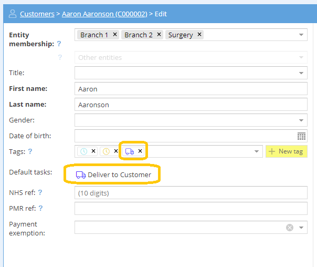Remove the Surgery entity chip
317x267 pixels.
pos(199,35)
